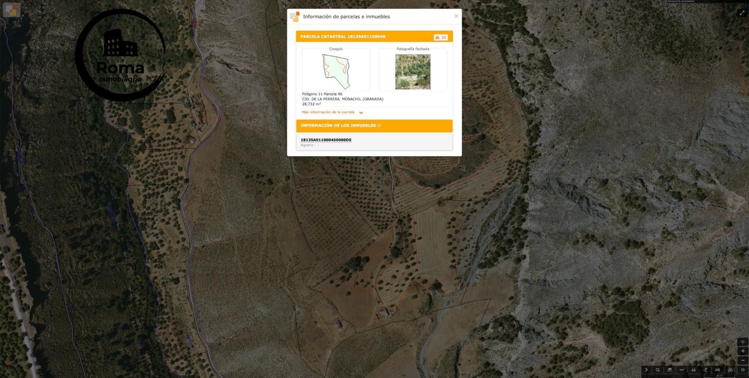
Task: Toggle the IVG layer button
Action: click(718, 370)
